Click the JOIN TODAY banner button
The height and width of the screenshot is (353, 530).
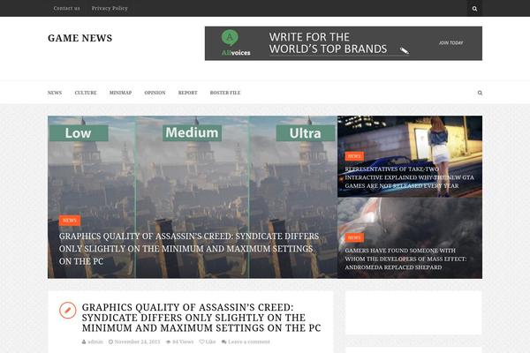click(450, 43)
